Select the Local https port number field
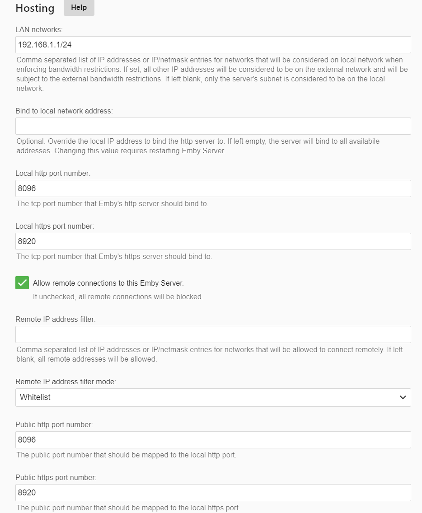422x513 pixels. (213, 241)
